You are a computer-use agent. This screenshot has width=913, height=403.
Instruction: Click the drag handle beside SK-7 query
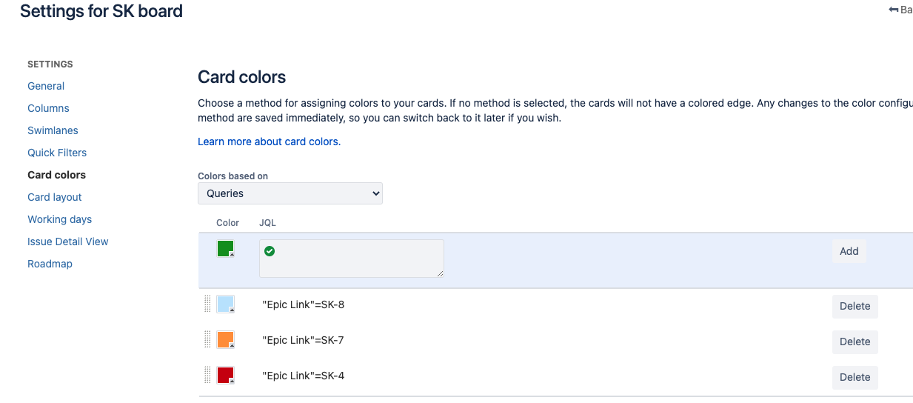207,339
